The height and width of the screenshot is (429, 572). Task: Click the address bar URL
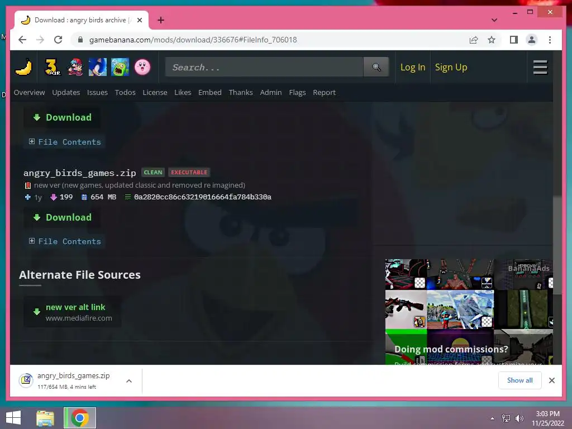click(193, 40)
